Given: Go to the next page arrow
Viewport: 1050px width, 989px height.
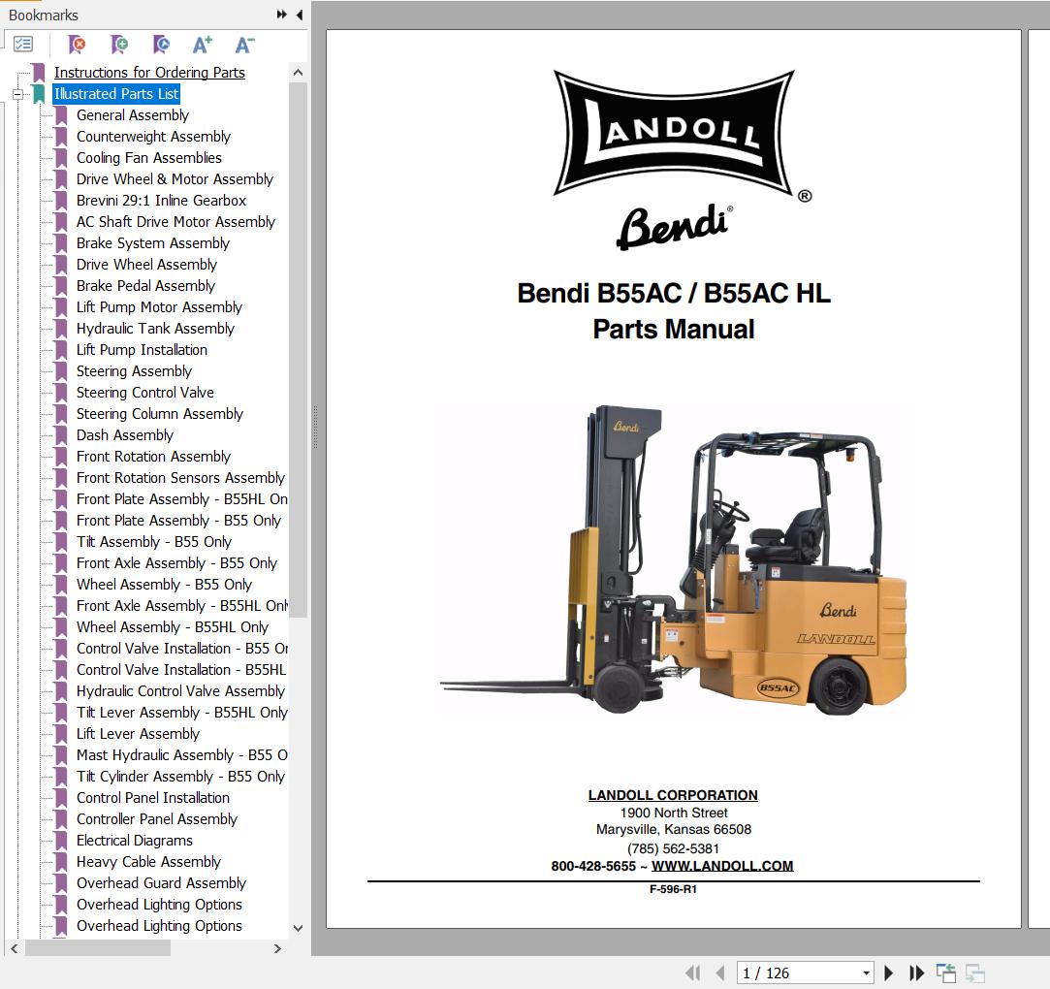Looking at the screenshot, I should [x=889, y=973].
